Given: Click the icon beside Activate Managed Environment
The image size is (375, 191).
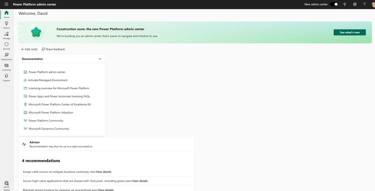Looking at the screenshot, I should 25,80.
